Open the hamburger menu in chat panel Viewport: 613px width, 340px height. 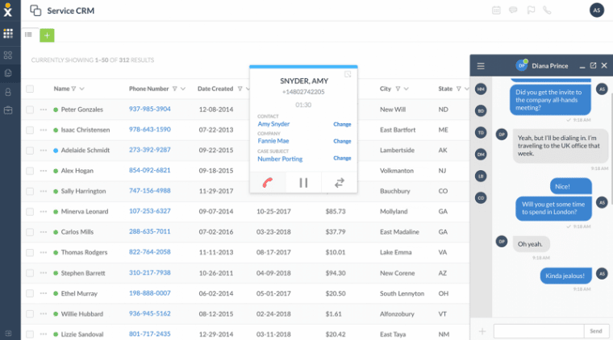point(481,66)
